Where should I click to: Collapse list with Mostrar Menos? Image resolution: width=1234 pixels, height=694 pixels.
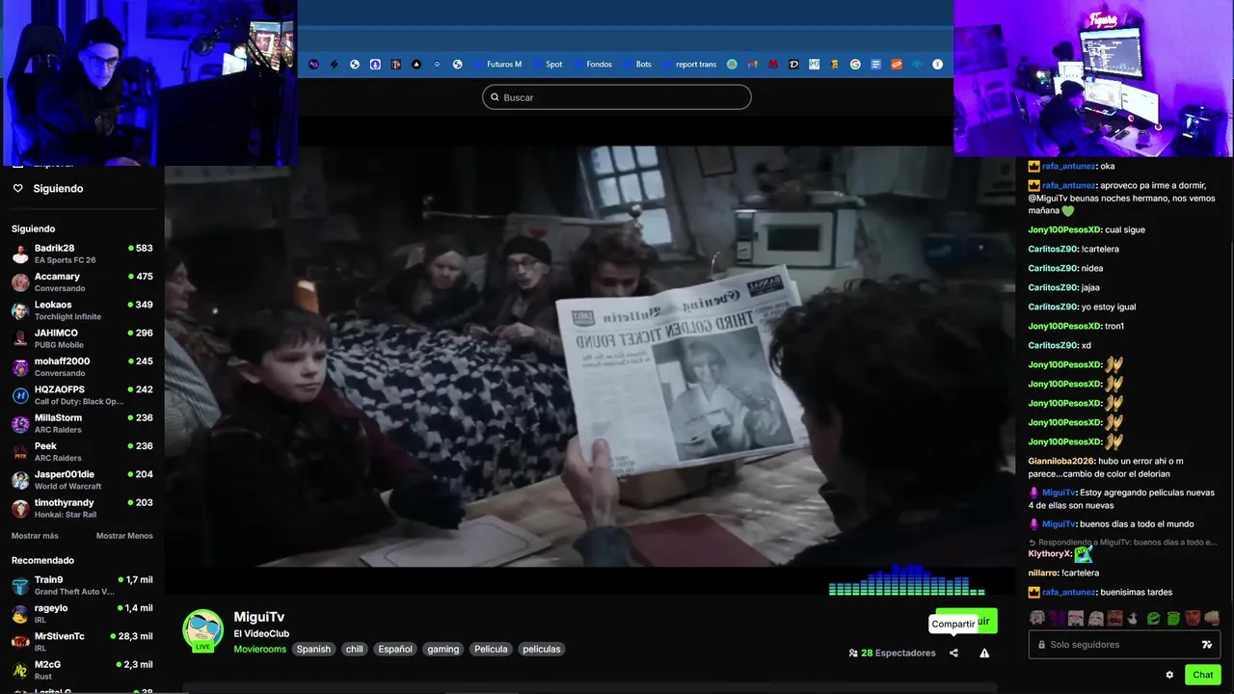click(124, 536)
